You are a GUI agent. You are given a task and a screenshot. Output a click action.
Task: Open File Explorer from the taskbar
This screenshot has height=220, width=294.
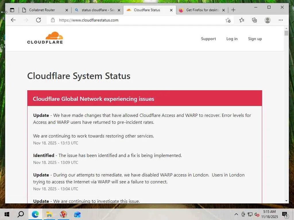tap(49, 214)
